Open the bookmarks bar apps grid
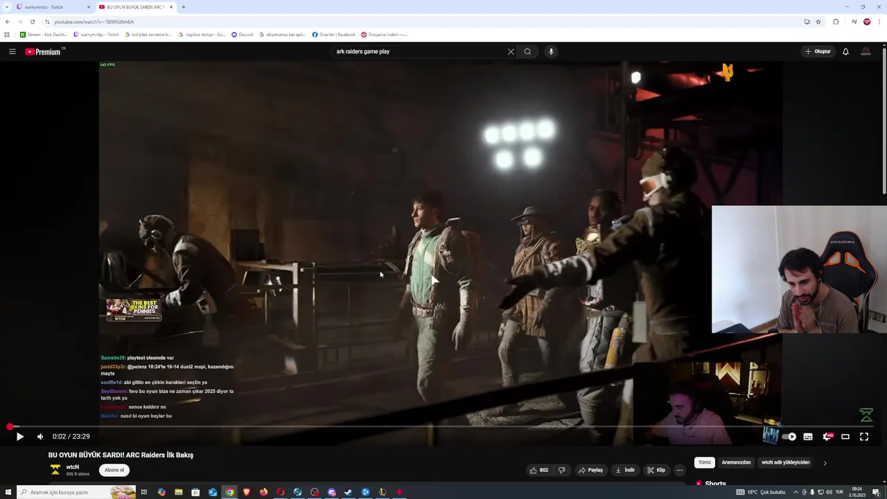Screen dimensions: 887x499 [7, 34]
